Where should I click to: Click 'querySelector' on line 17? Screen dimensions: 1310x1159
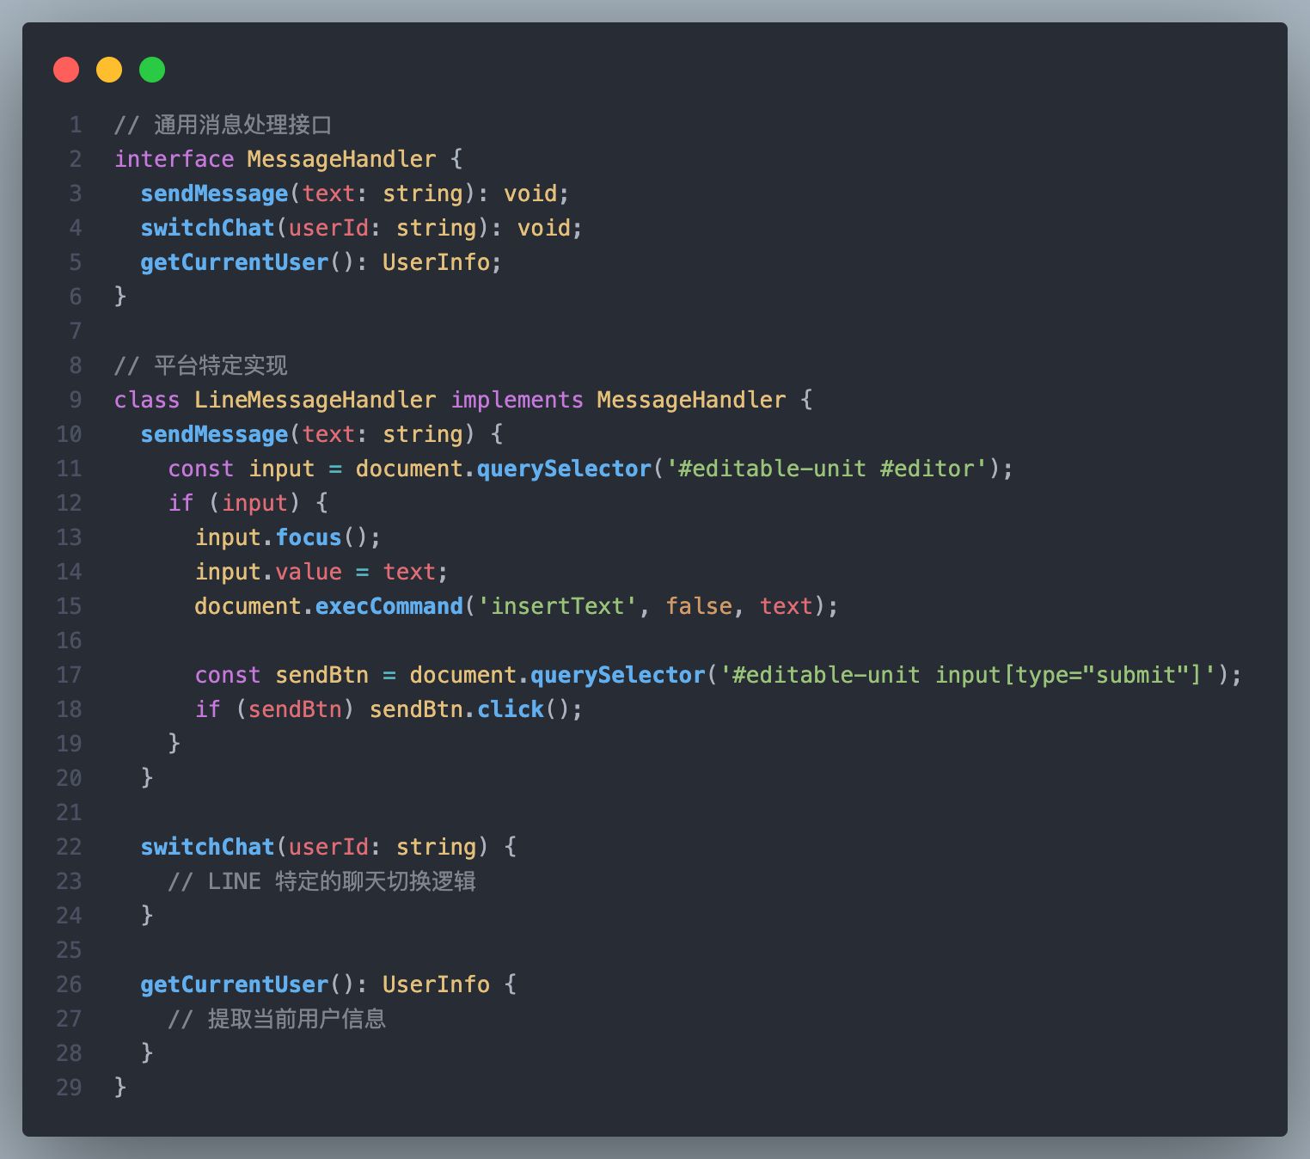click(618, 675)
